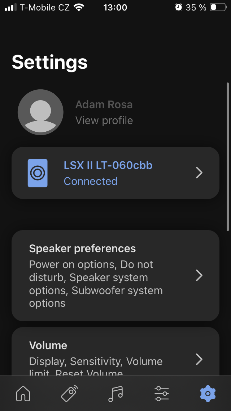Viewport: 231px width, 411px height.
Task: Switch to the EQ sliders tab
Action: (x=161, y=394)
